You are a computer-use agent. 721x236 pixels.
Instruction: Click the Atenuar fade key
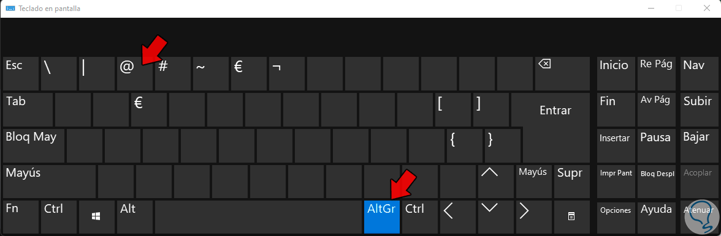coord(698,217)
